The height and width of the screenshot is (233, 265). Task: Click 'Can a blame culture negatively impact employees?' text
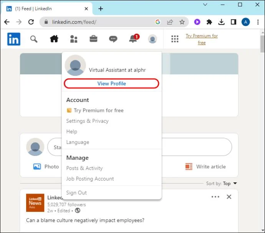(x=85, y=220)
